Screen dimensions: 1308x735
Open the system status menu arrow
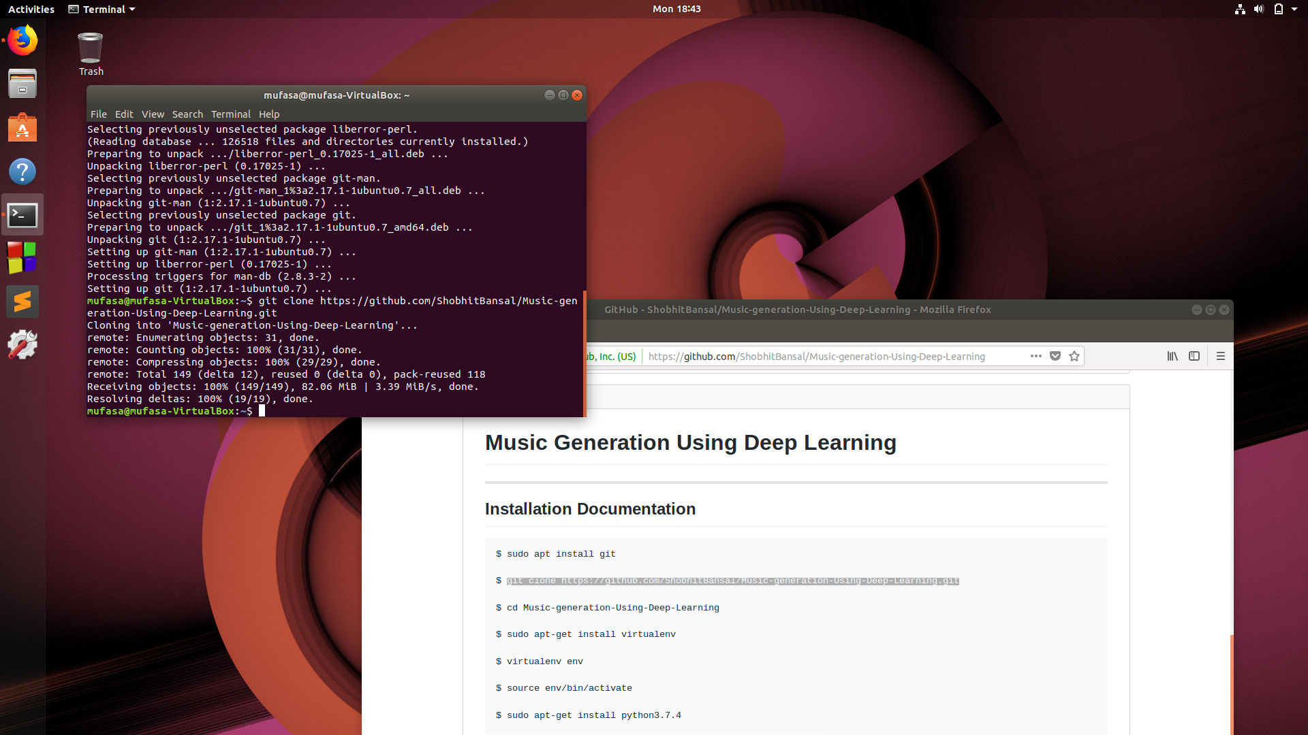pos(1294,9)
